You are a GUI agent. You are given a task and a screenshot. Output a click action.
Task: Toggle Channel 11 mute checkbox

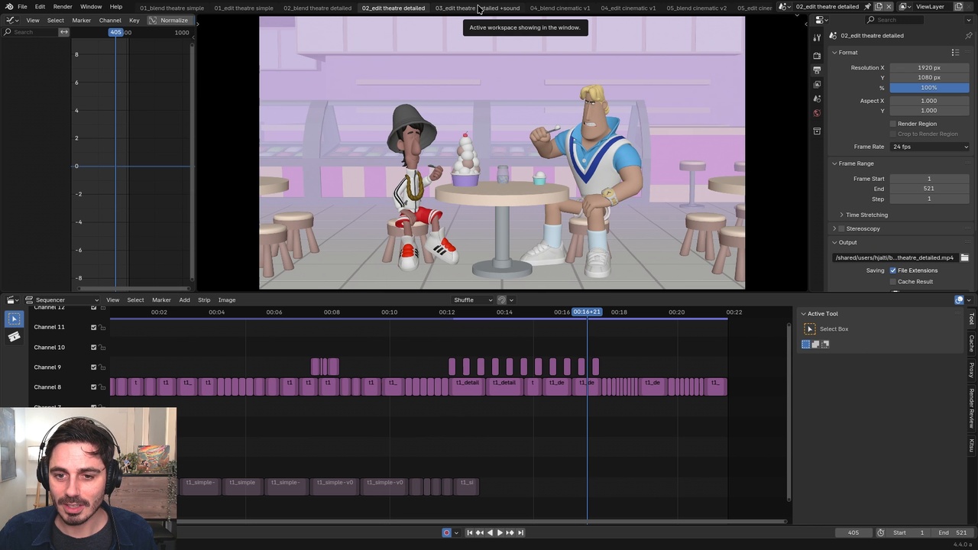(94, 327)
